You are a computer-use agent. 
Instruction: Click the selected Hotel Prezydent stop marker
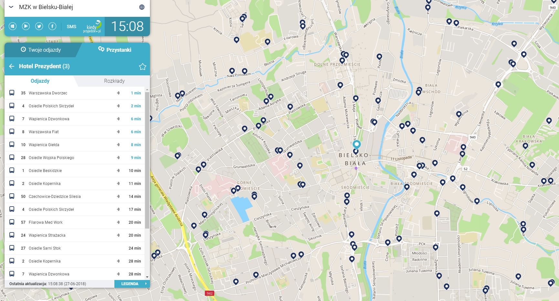coord(357,144)
